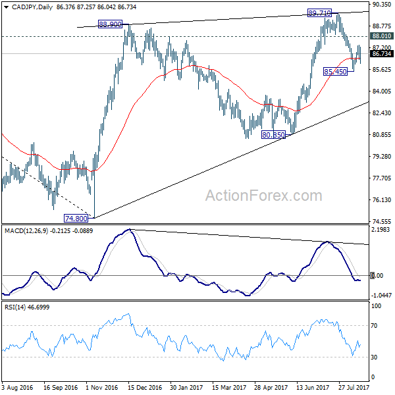Select the 74.800 bottom price label
Screen dimensions: 395x395
(76, 219)
